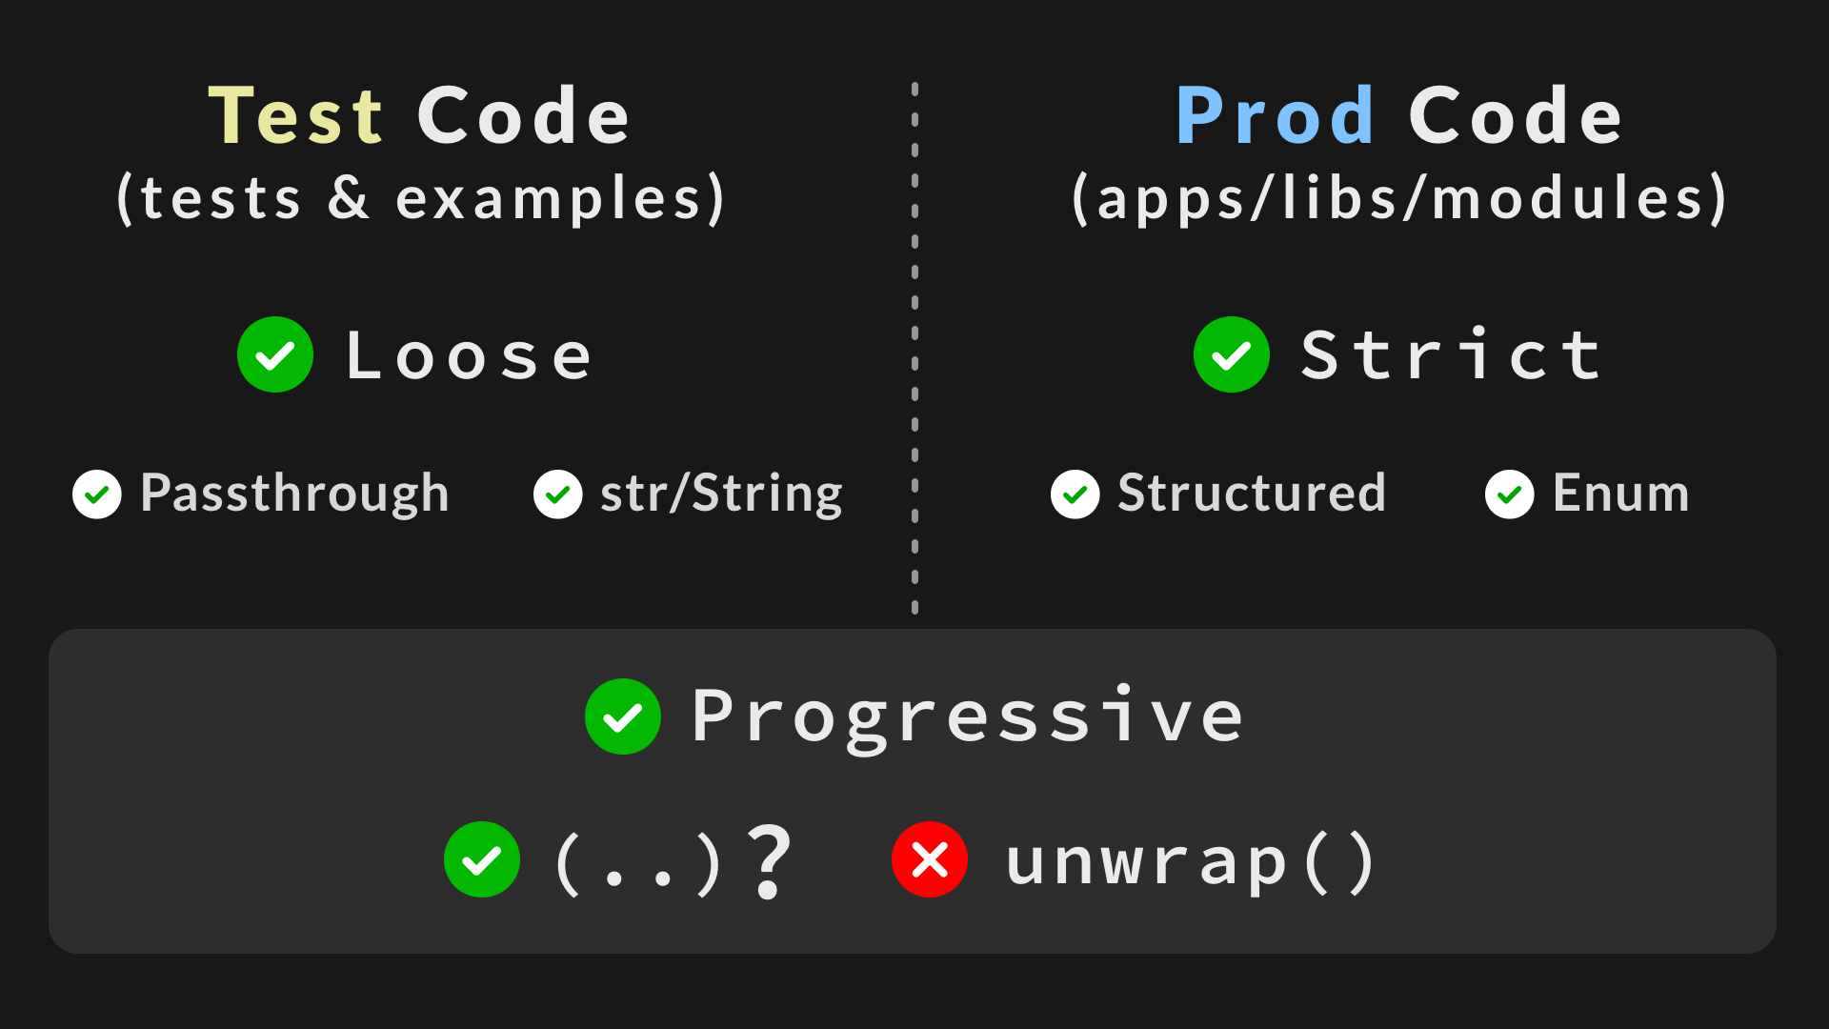
Task: Click the green checkmark beside Progressive
Action: (x=623, y=716)
